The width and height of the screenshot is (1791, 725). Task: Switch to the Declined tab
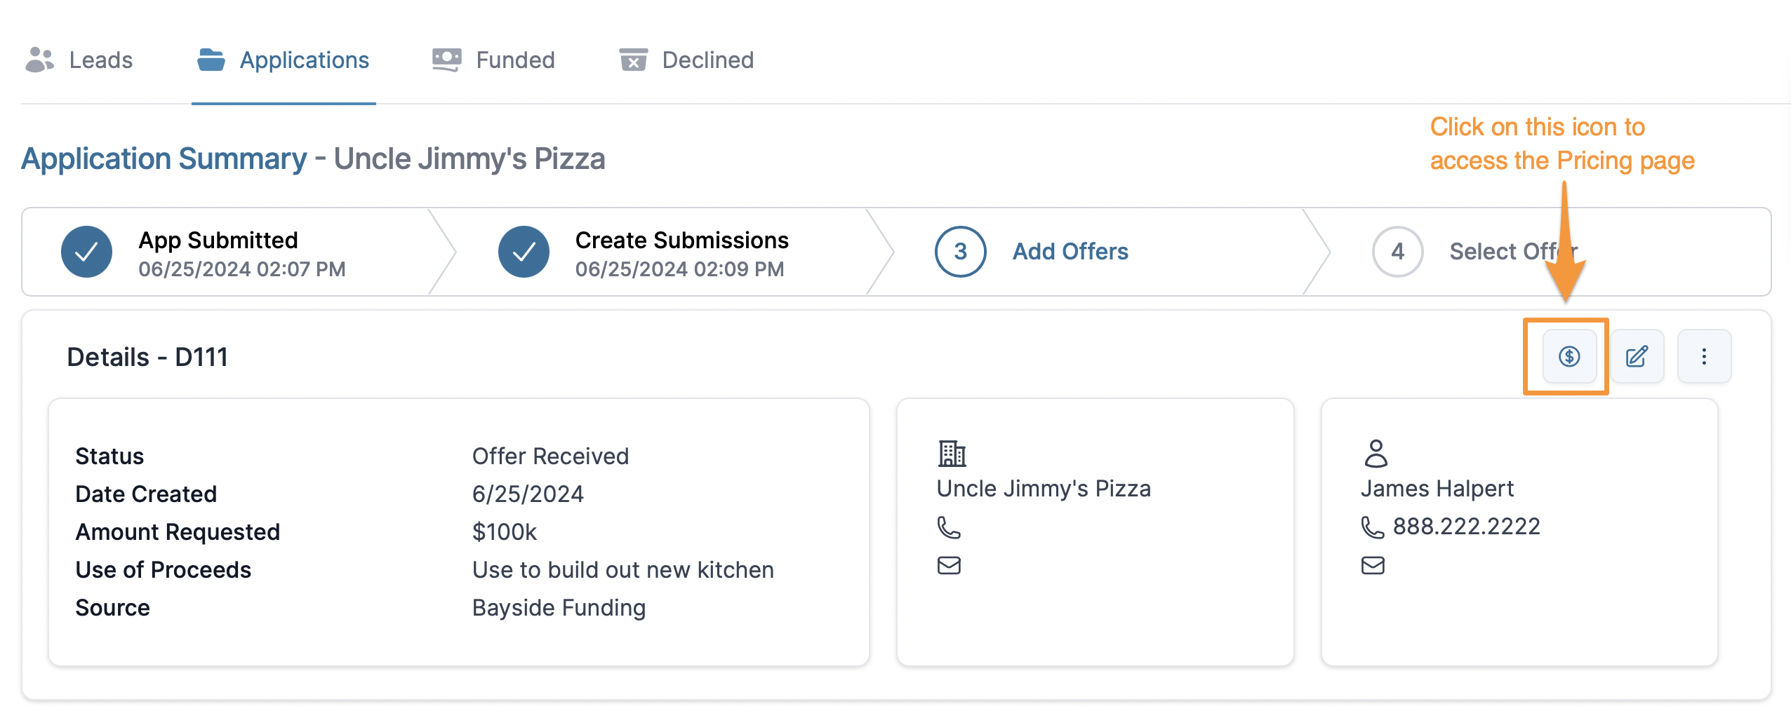[707, 60]
